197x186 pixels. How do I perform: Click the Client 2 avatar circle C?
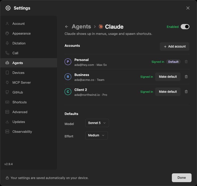coord(68,91)
